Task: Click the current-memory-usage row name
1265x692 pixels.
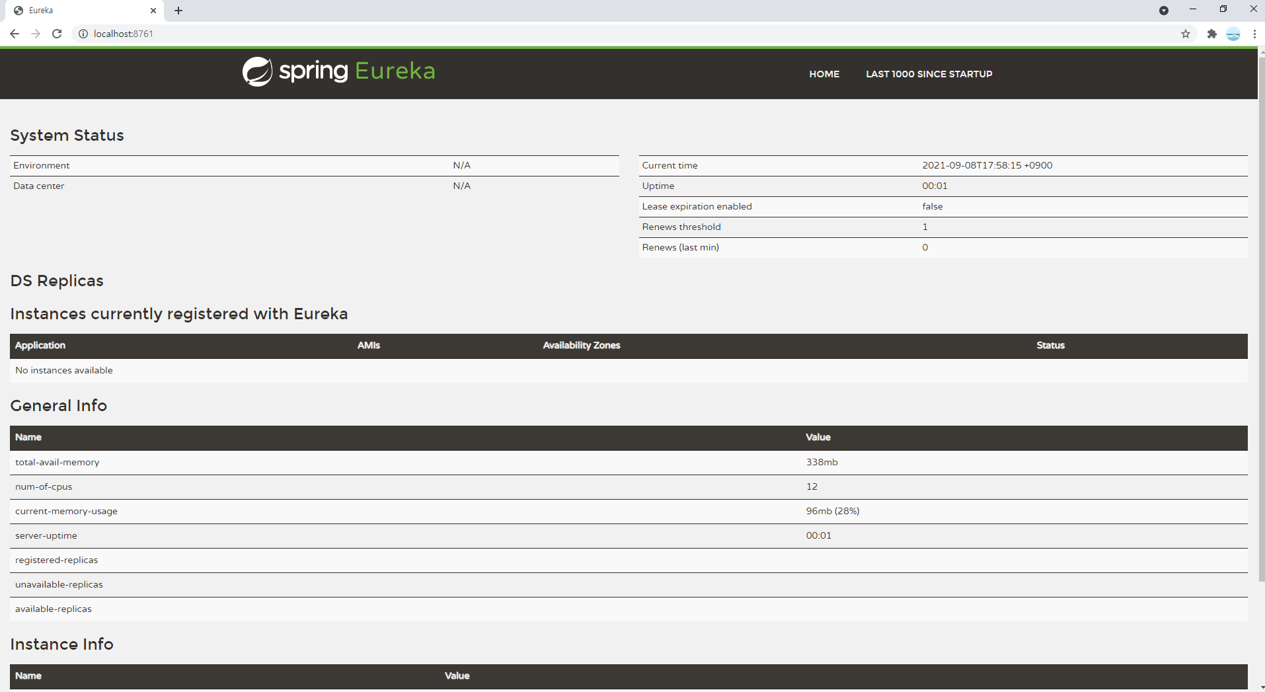Action: [66, 511]
